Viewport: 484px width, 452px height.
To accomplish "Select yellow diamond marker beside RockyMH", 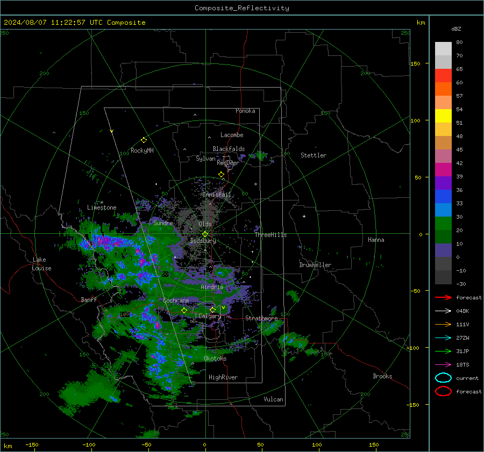I will click(x=144, y=140).
